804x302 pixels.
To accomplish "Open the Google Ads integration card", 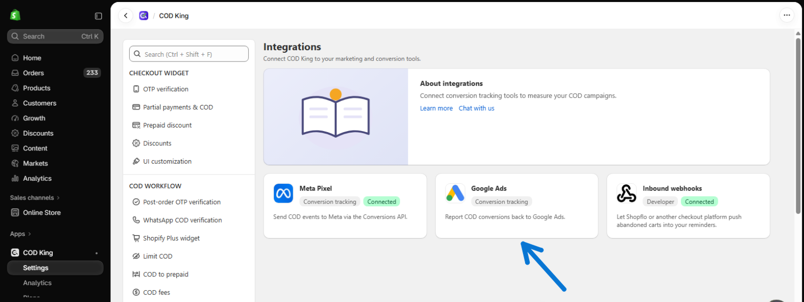I will pyautogui.click(x=516, y=206).
